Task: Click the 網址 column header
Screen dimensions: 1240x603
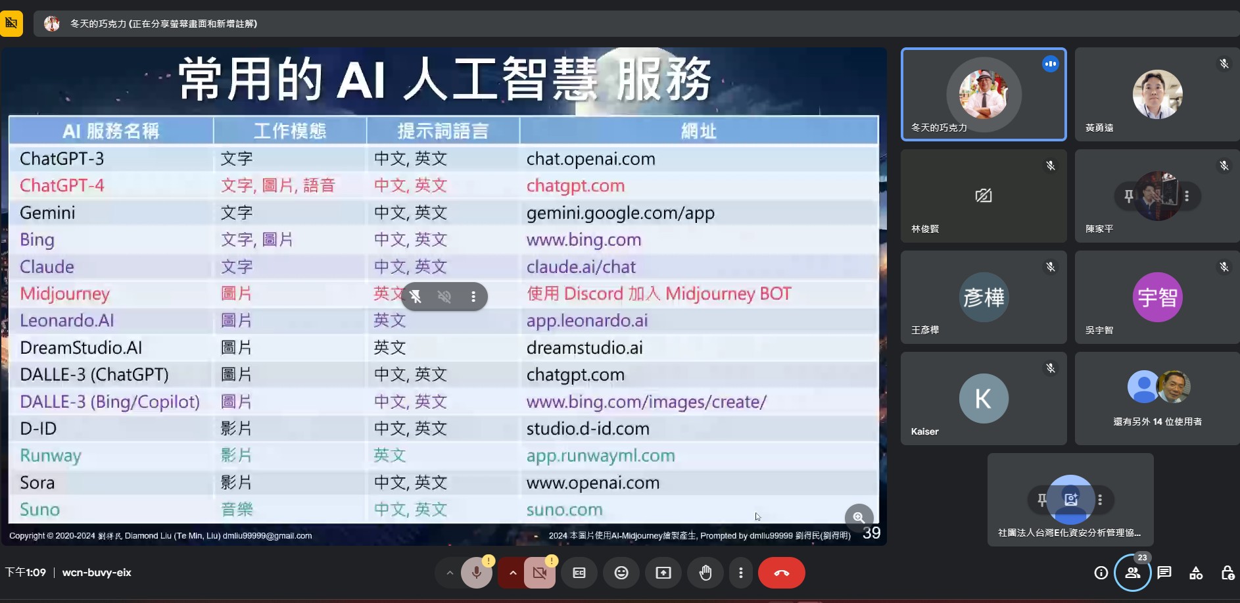Action: [698, 131]
